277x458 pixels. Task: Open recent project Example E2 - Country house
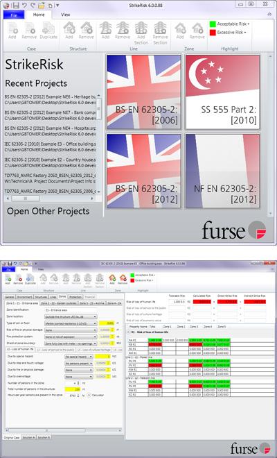pyautogui.click(x=50, y=162)
